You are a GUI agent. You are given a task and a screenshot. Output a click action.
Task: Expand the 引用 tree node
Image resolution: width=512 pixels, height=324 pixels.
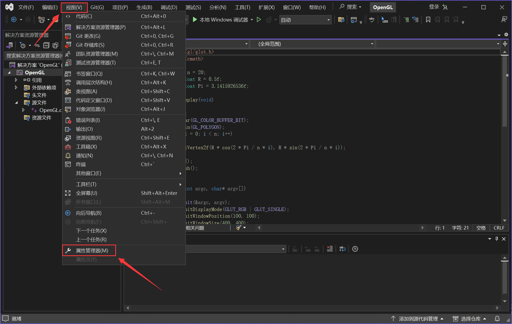pyautogui.click(x=16, y=80)
